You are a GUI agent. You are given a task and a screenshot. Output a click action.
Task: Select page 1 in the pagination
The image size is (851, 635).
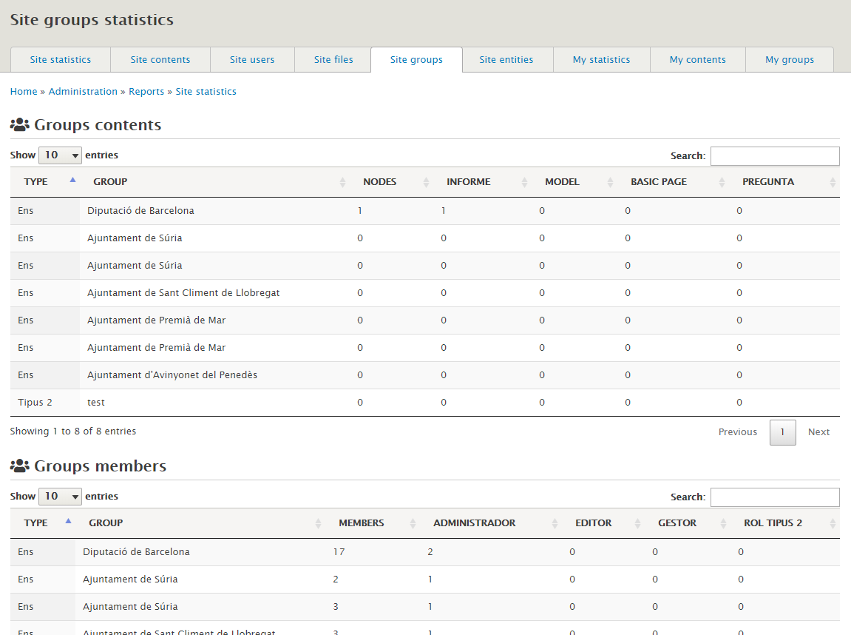[x=782, y=431]
